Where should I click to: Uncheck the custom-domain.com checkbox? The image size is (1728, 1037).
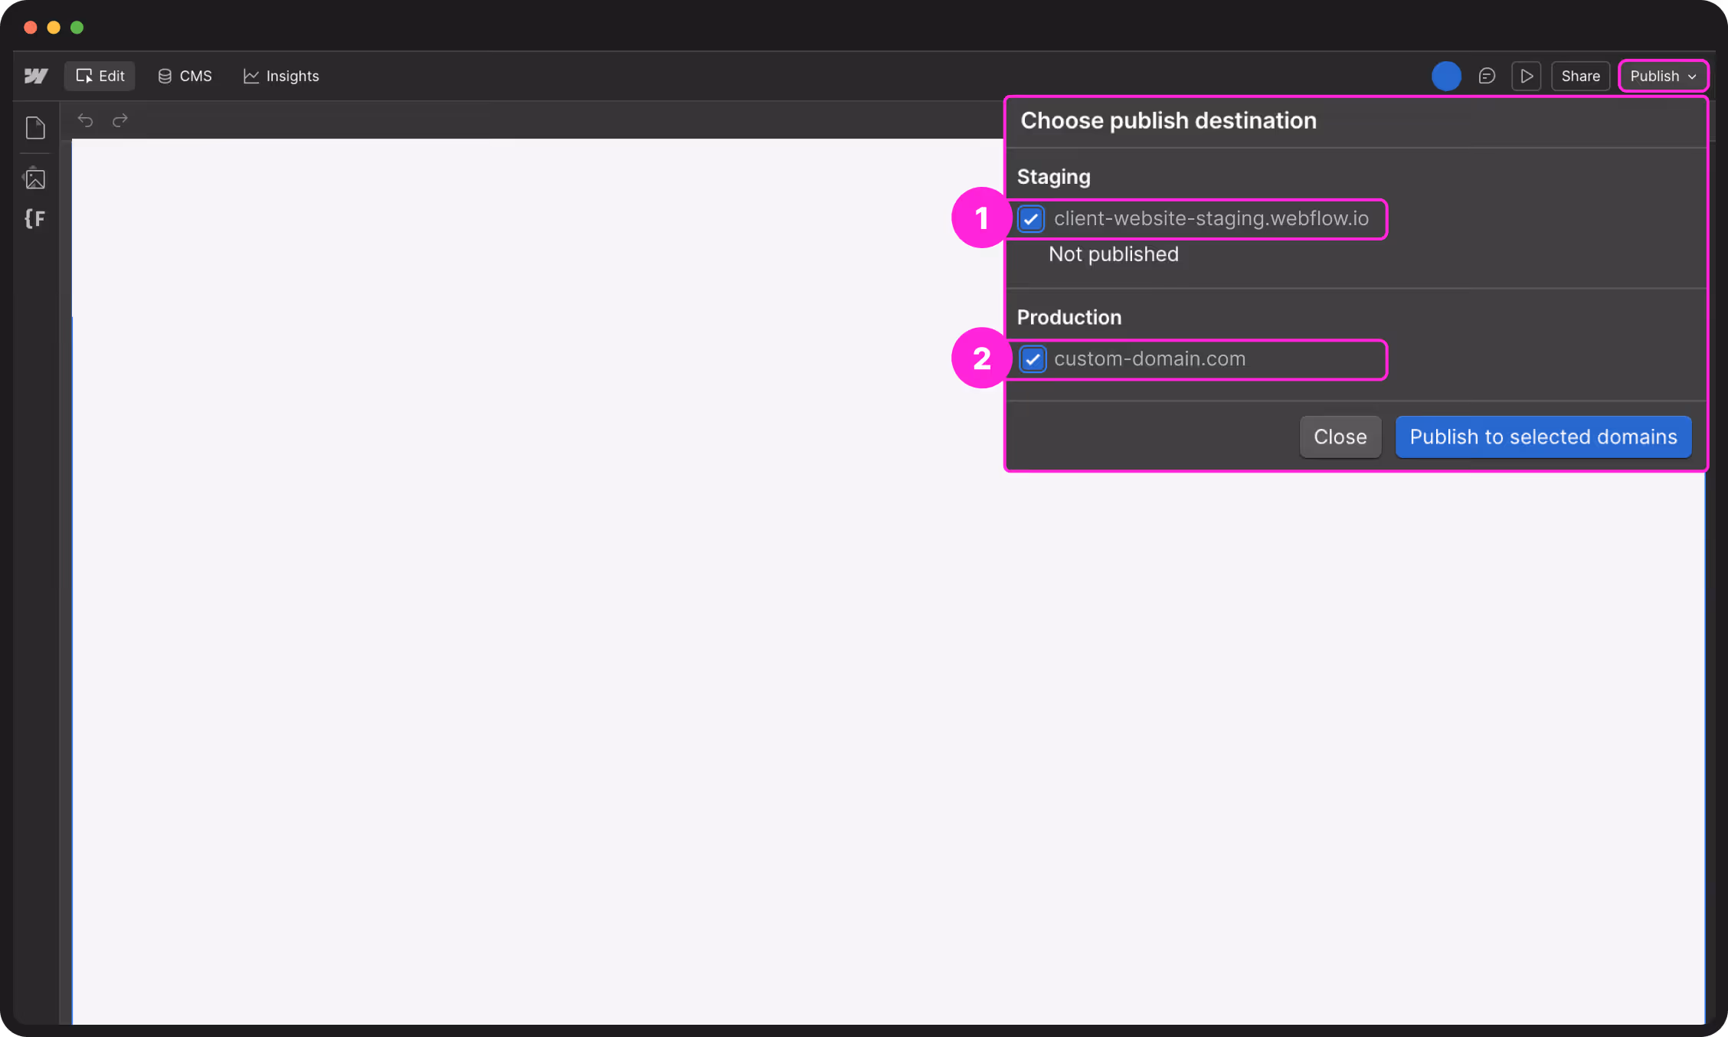coord(1033,359)
